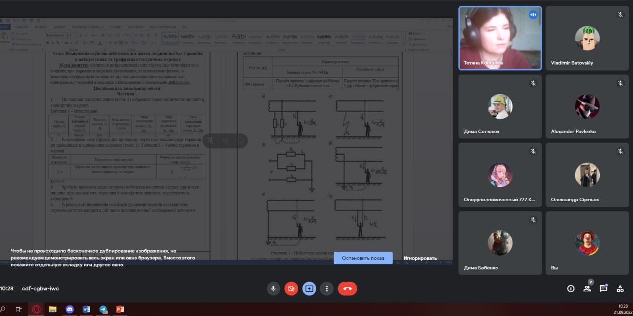Show the participants list with badge 9
The height and width of the screenshot is (316, 633).
[587, 288]
